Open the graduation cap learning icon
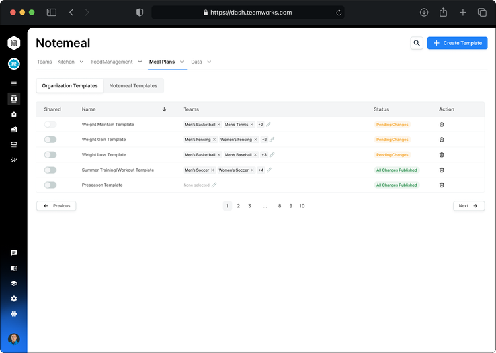The image size is (496, 353). tap(14, 283)
